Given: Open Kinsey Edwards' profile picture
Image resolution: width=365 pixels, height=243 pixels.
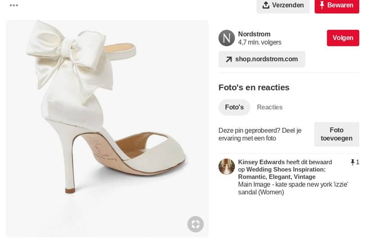Looking at the screenshot, I should pyautogui.click(x=227, y=167).
